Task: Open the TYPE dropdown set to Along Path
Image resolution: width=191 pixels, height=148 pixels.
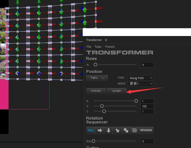Action: pos(141,78)
